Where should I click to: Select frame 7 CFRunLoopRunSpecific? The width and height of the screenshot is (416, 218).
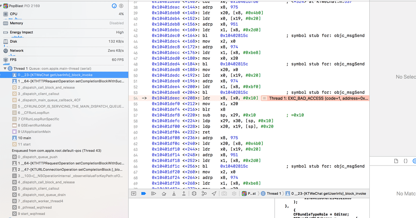pos(64,119)
